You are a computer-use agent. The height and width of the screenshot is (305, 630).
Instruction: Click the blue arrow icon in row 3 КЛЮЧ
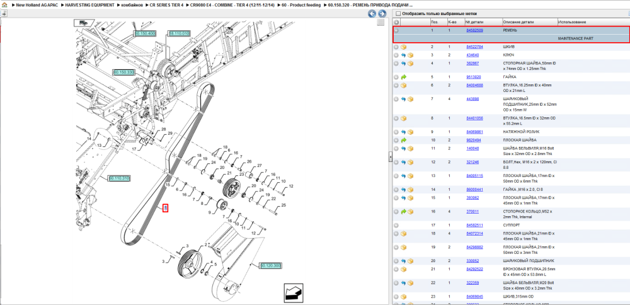[404, 55]
